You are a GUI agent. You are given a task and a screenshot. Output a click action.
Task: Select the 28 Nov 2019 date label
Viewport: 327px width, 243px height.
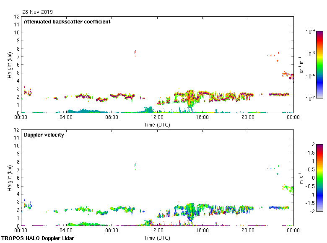tap(38, 12)
